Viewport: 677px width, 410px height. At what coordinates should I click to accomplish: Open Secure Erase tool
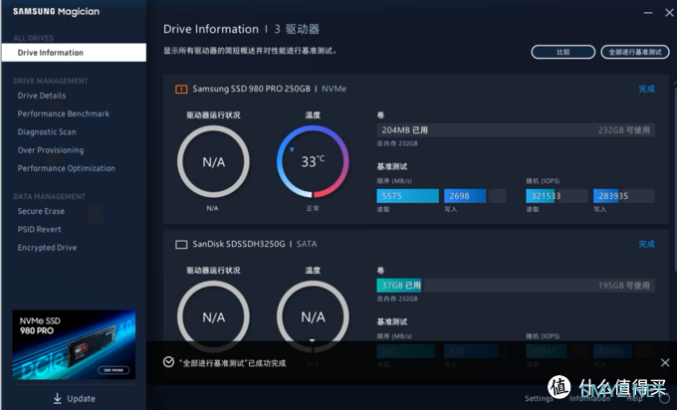[x=41, y=211]
